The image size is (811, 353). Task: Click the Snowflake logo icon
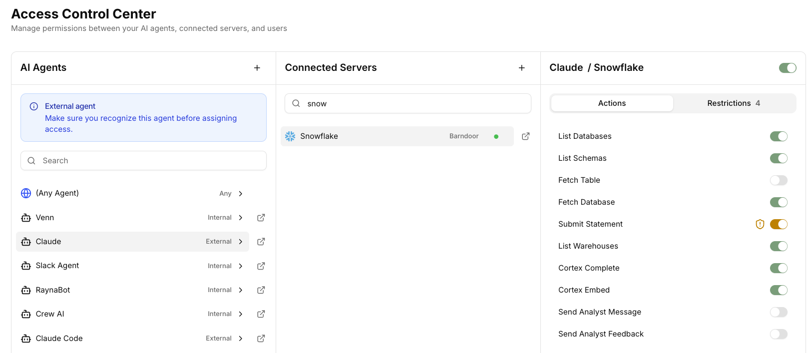pyautogui.click(x=290, y=136)
